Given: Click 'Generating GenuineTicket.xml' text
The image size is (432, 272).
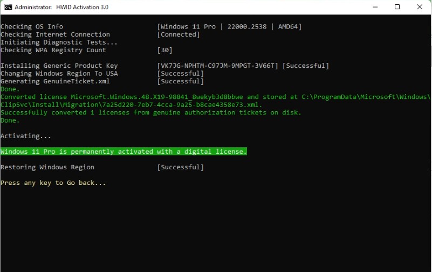Looking at the screenshot, I should pos(55,82).
